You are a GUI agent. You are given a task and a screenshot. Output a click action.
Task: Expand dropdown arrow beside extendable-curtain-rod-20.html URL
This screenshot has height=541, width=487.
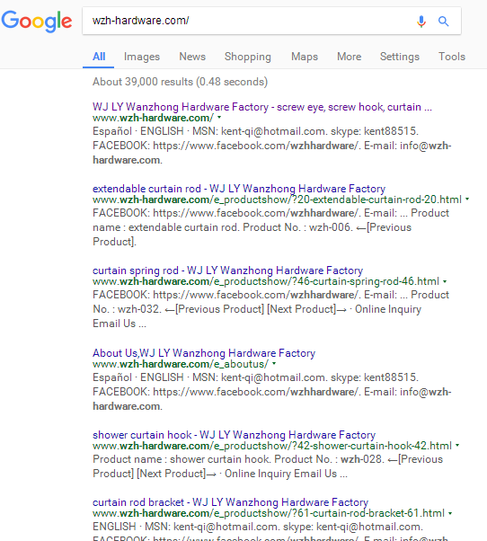click(467, 200)
